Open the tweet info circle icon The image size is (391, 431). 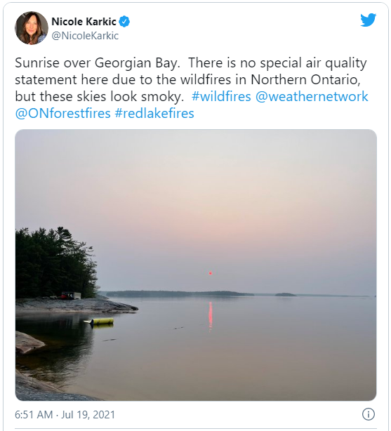pos(368,414)
